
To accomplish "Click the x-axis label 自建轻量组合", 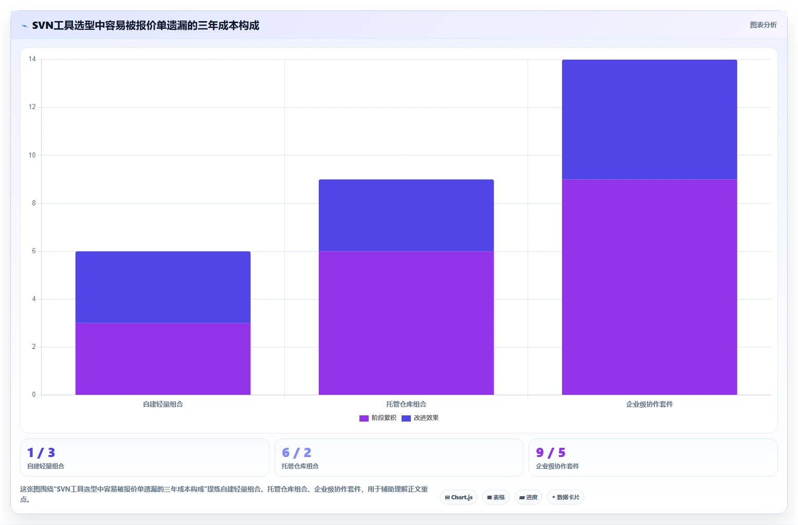I will coord(163,404).
